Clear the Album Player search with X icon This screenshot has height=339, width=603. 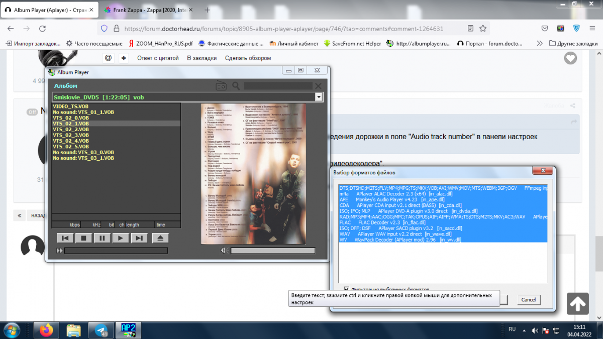tap(318, 86)
